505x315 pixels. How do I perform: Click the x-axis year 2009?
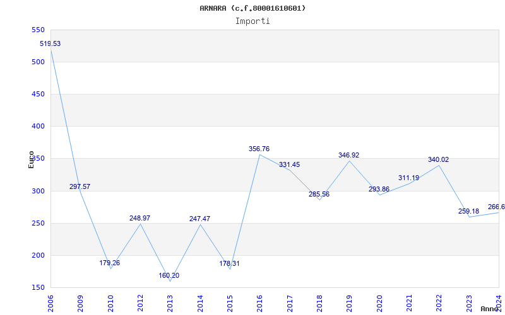(x=81, y=304)
